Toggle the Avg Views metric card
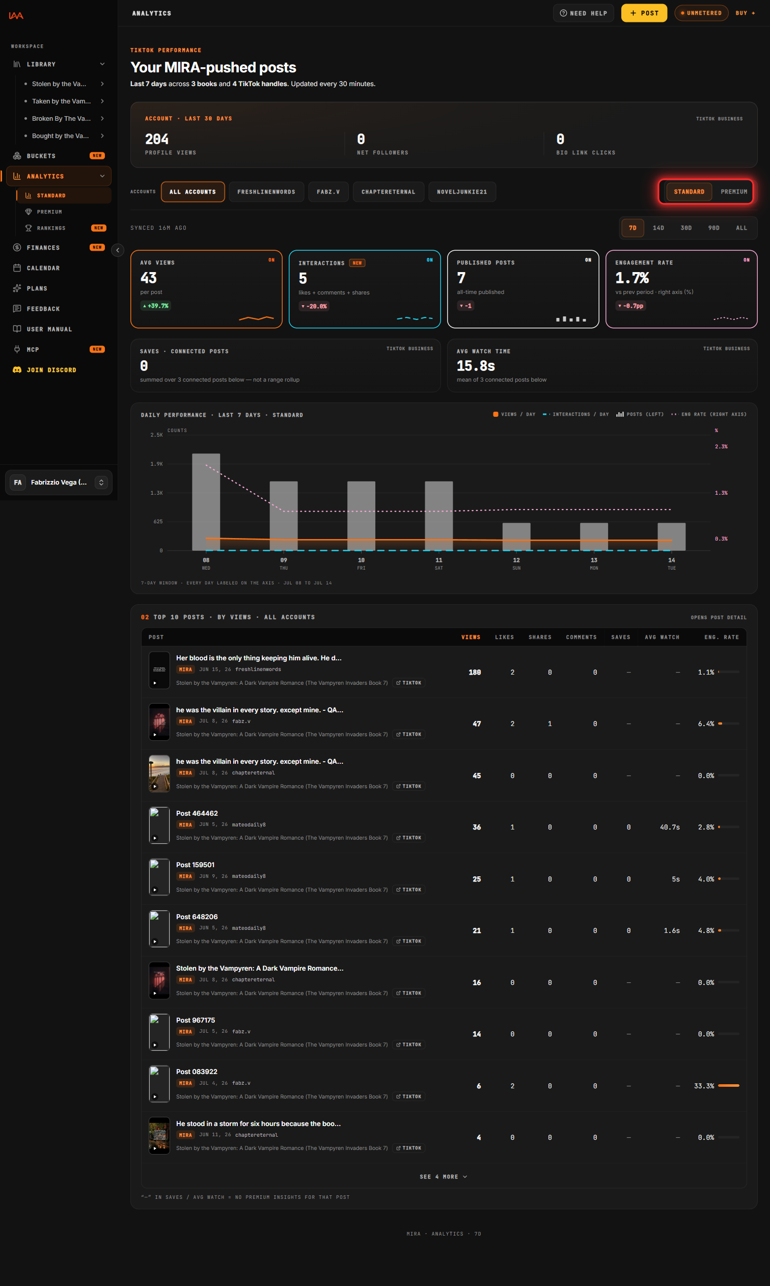This screenshot has height=1286, width=770. [x=207, y=289]
